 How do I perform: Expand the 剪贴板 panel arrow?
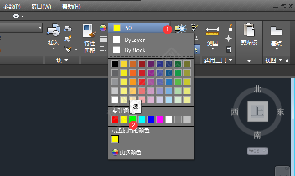coord(249,61)
